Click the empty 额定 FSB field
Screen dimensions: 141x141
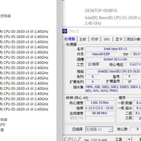pos(100,118)
